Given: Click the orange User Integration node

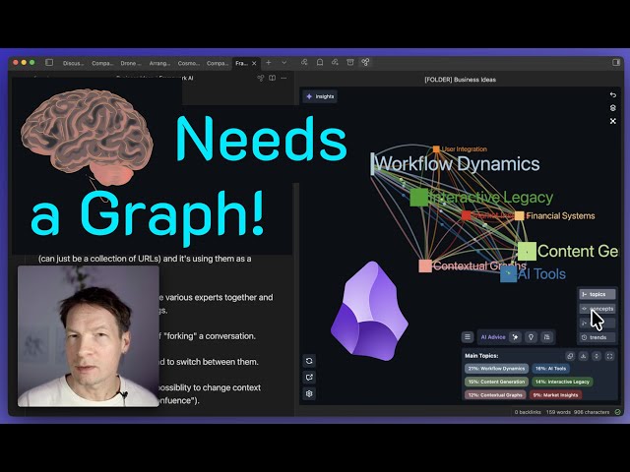Looking at the screenshot, I should pyautogui.click(x=436, y=149).
